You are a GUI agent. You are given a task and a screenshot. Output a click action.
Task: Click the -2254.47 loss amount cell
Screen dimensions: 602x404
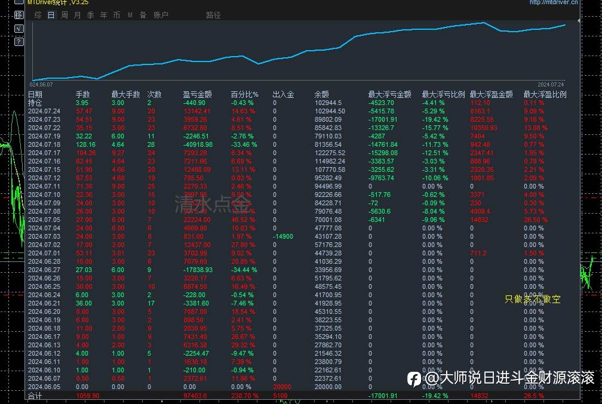(x=196, y=353)
